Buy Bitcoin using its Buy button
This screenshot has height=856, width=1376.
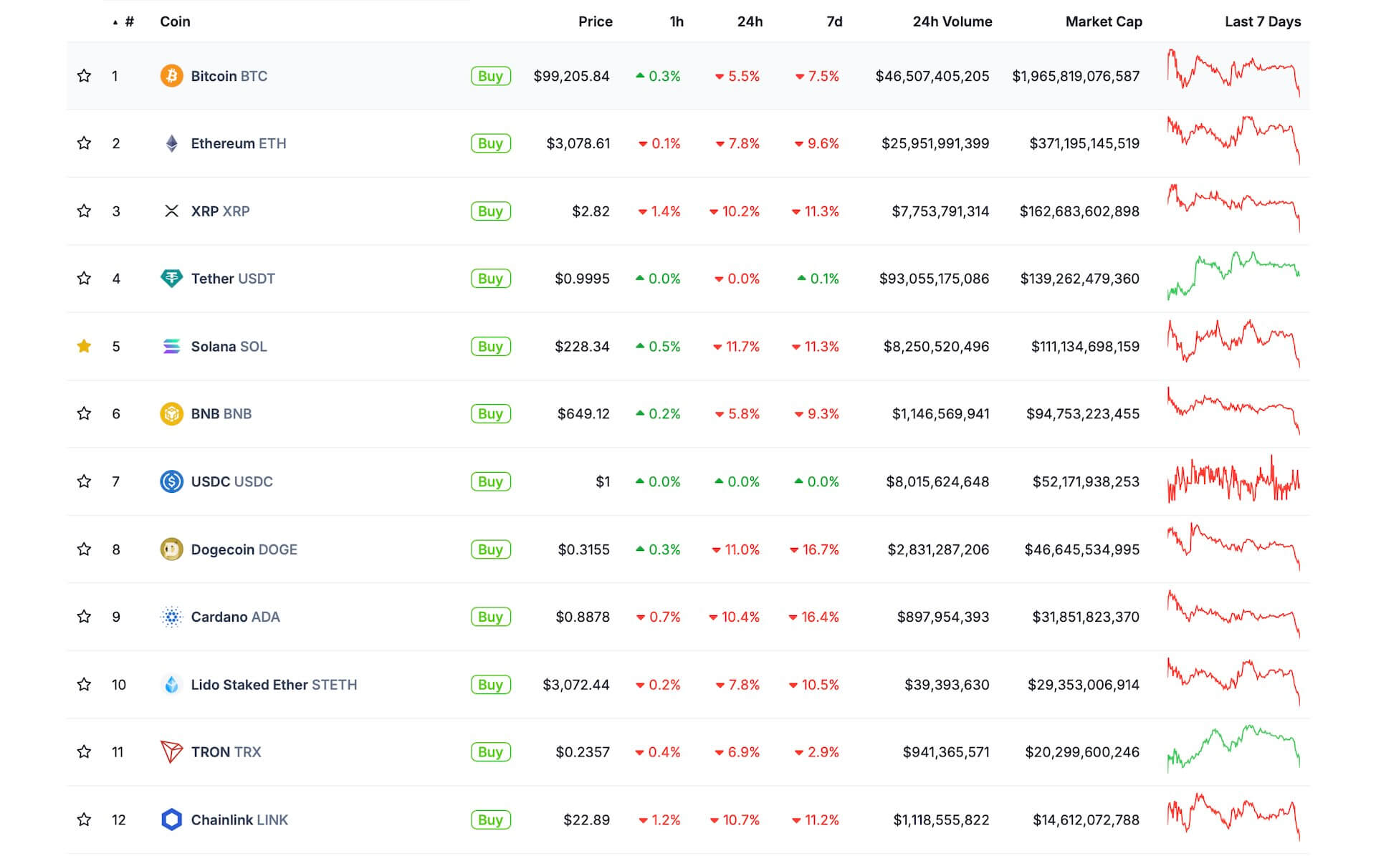(x=491, y=76)
